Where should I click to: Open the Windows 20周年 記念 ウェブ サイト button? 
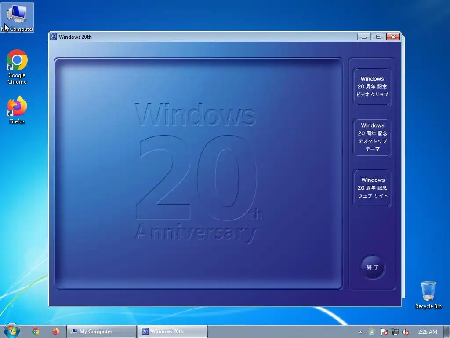click(x=372, y=187)
